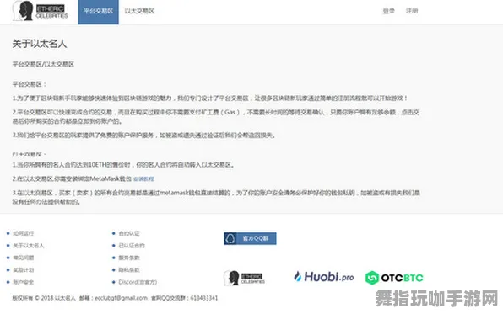Open the 已认证合约 footer link

tap(132, 246)
